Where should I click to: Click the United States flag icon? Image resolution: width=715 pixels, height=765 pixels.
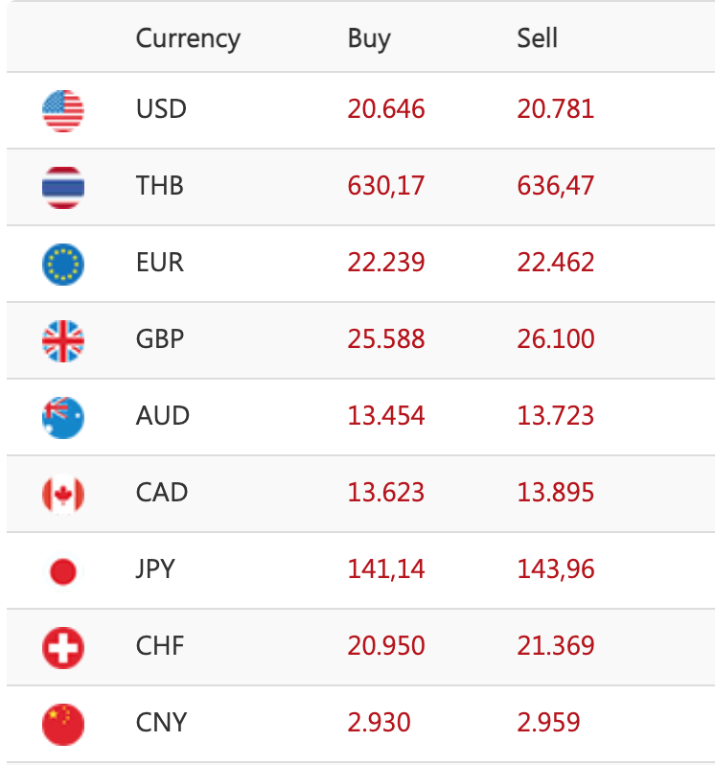pos(63,110)
